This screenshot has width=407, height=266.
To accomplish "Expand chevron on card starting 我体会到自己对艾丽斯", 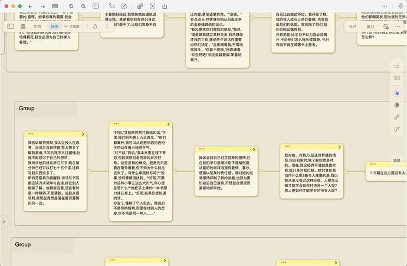I will pos(254,149).
